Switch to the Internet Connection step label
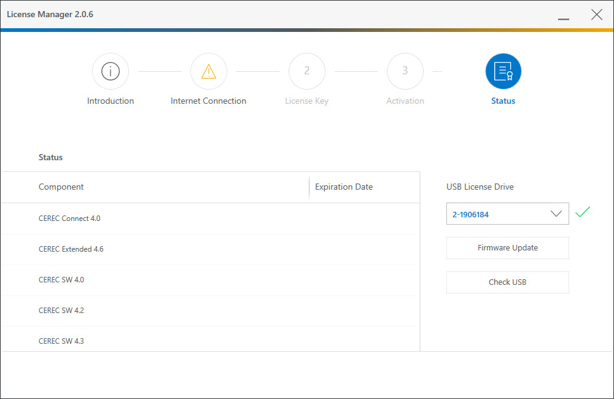The width and height of the screenshot is (614, 399). 208,101
